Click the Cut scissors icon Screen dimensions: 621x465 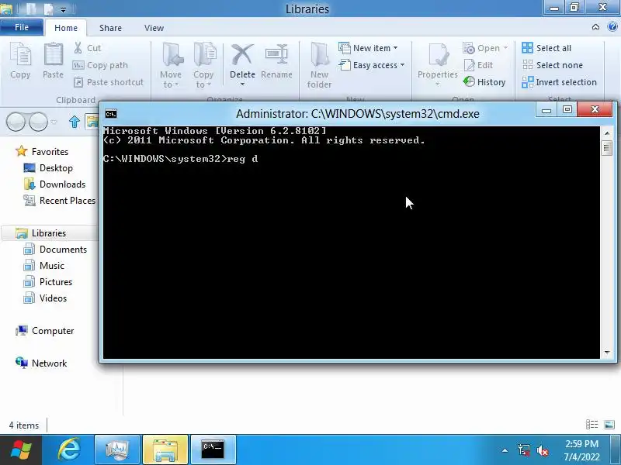[78, 48]
